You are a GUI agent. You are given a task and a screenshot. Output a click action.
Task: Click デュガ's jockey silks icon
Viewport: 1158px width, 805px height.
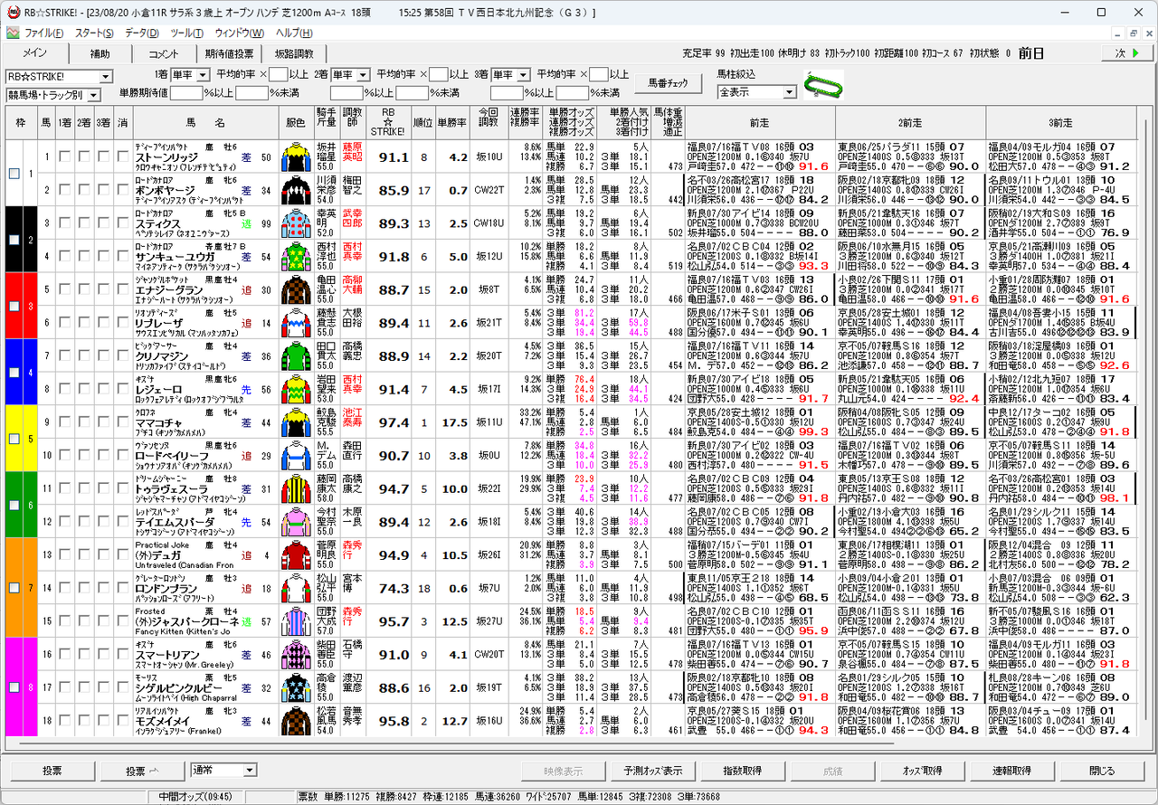(x=296, y=554)
